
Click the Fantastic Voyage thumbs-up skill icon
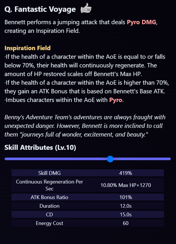tap(86, 8)
